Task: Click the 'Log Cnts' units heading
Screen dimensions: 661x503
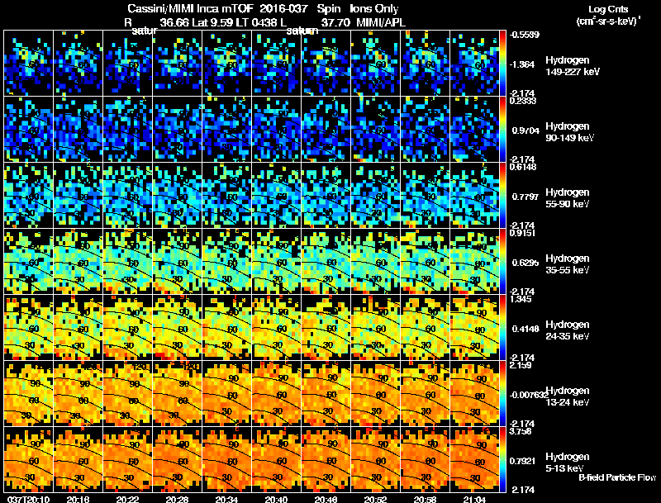Action: [608, 9]
